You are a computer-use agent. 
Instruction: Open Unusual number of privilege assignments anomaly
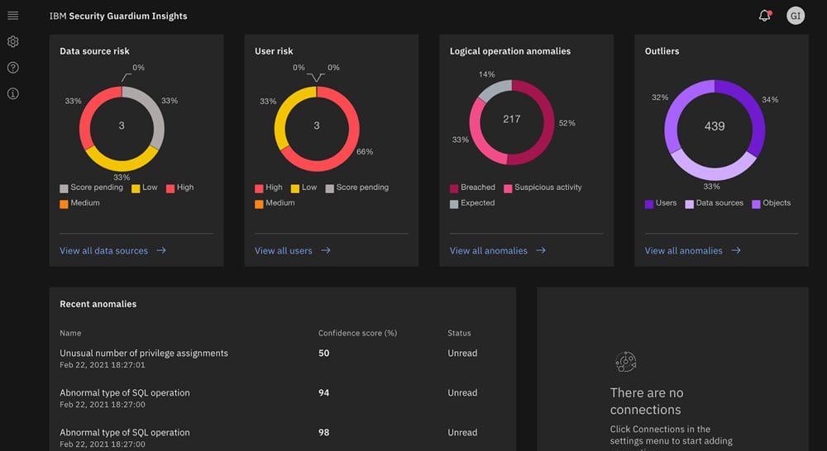[144, 354]
